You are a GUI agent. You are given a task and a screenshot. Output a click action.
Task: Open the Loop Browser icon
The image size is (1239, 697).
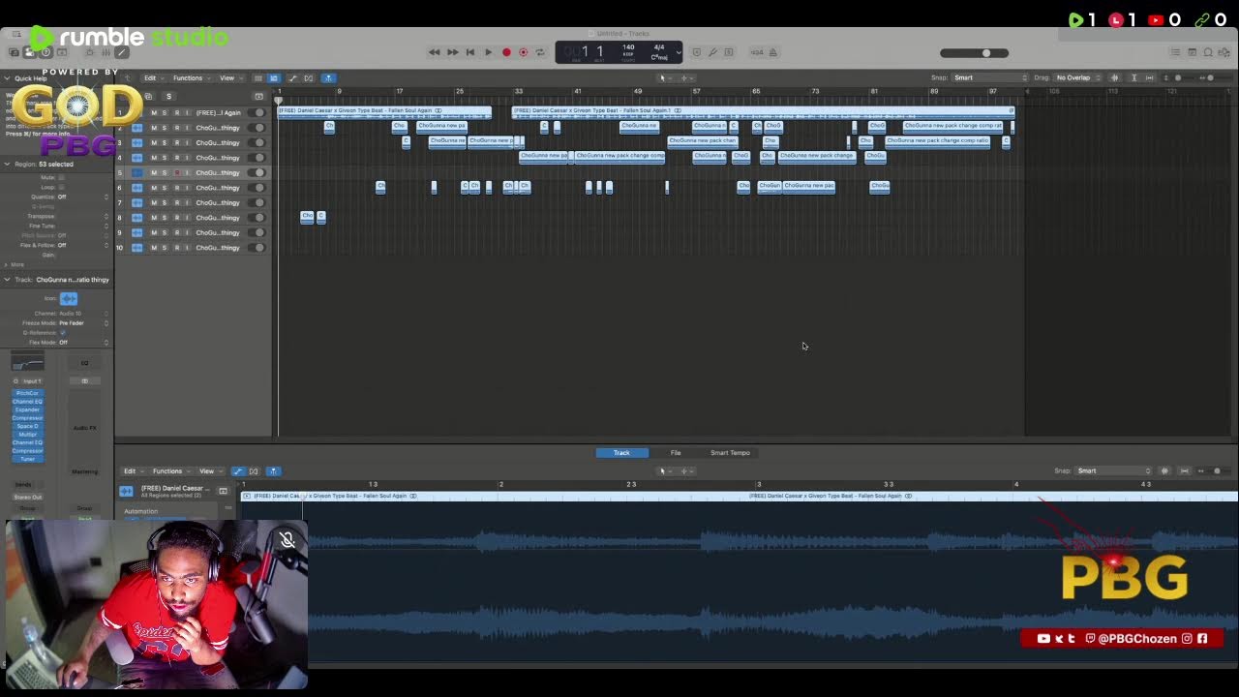point(1209,52)
